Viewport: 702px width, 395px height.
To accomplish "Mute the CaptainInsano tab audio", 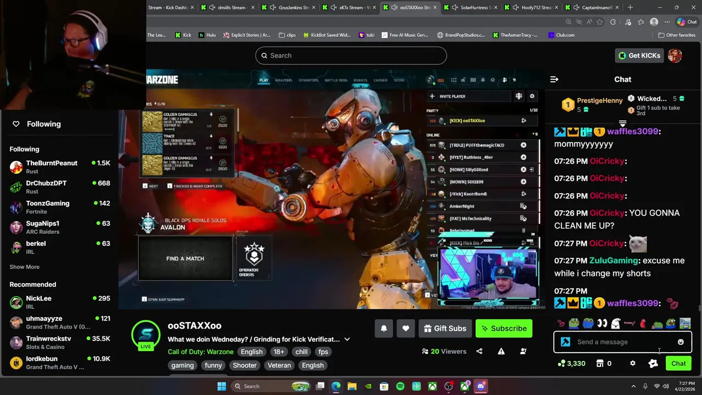I will (x=576, y=8).
